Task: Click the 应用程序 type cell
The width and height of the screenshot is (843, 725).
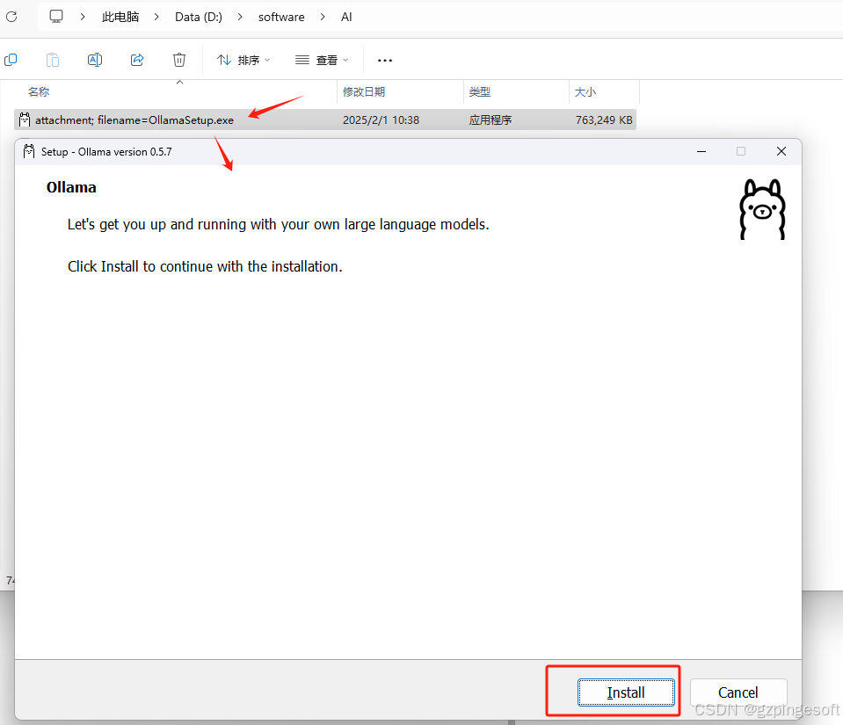Action: click(x=490, y=120)
